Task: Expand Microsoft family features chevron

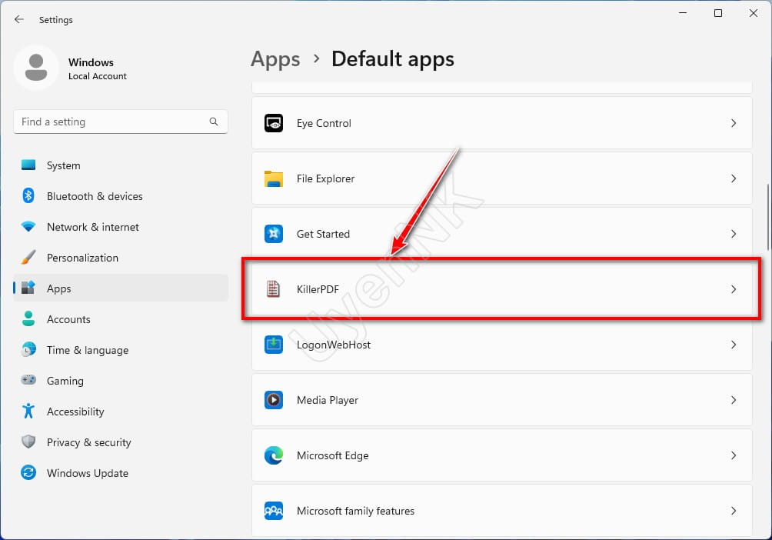Action: point(734,511)
